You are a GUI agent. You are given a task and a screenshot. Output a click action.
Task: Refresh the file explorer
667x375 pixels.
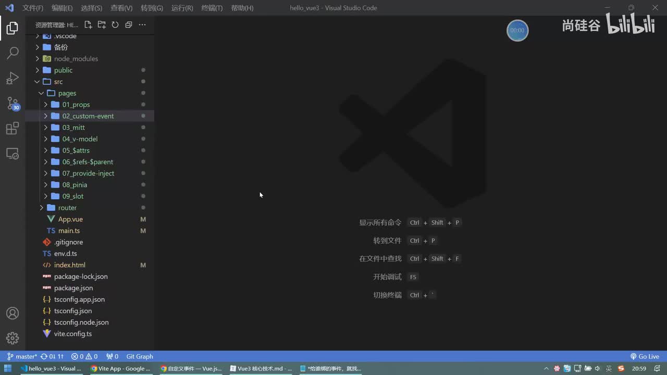coord(115,24)
